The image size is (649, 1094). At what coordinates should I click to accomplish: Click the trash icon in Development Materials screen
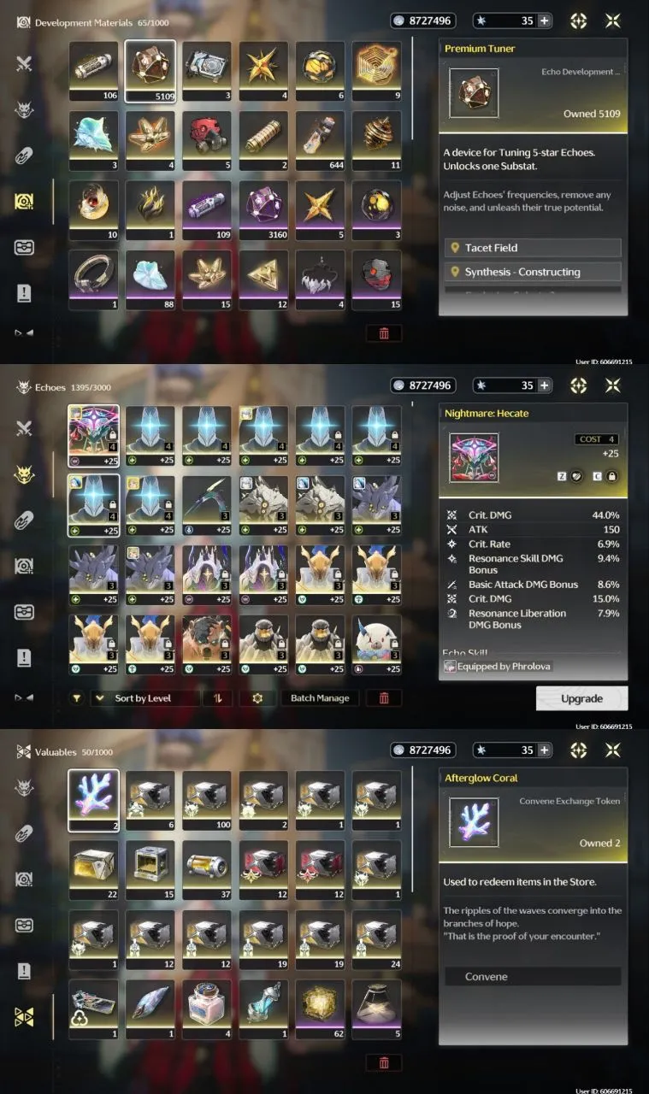[384, 333]
